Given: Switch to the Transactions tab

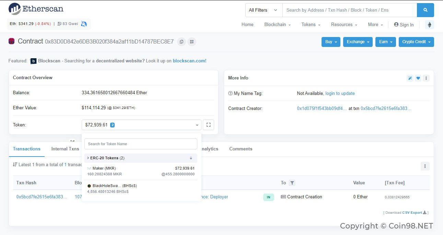Looking at the screenshot, I should click(26, 149).
